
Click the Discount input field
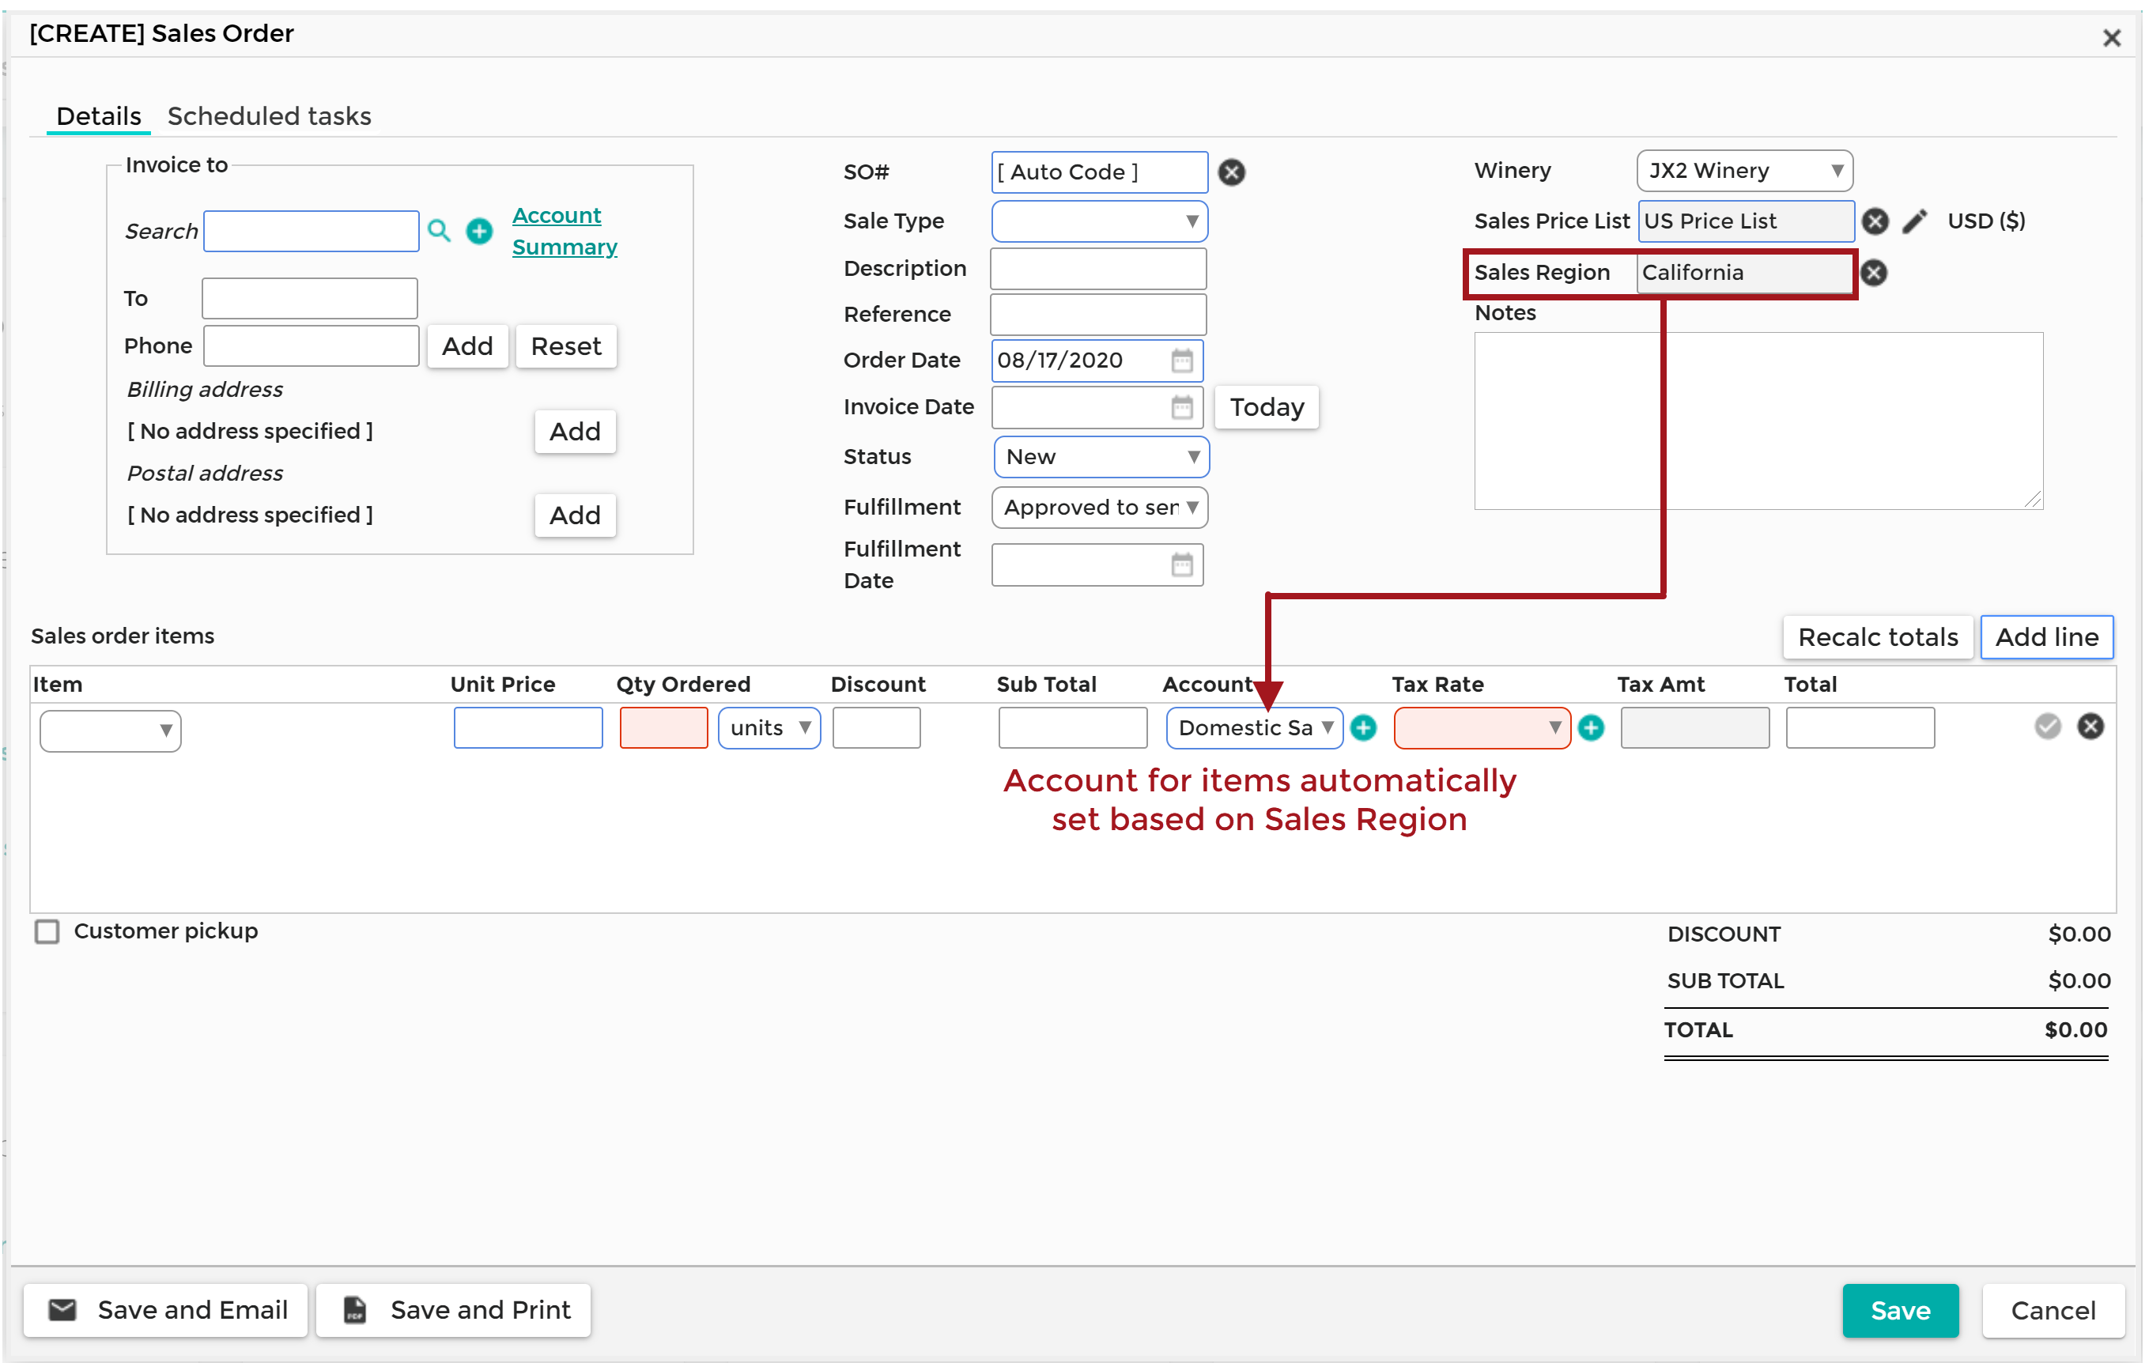[875, 728]
